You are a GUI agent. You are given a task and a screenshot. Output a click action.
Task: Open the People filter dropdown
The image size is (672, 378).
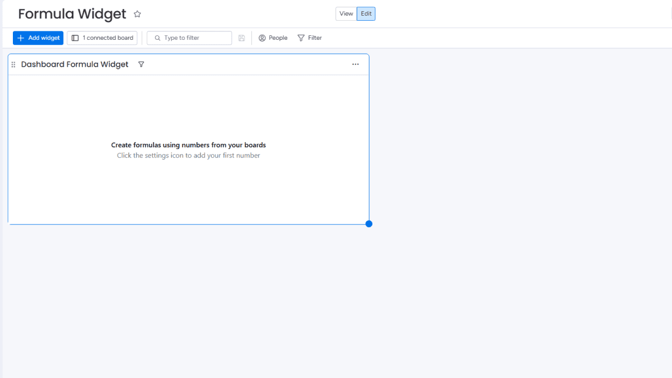point(273,38)
